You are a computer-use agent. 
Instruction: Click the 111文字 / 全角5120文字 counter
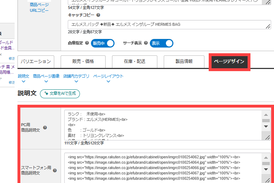84,143
